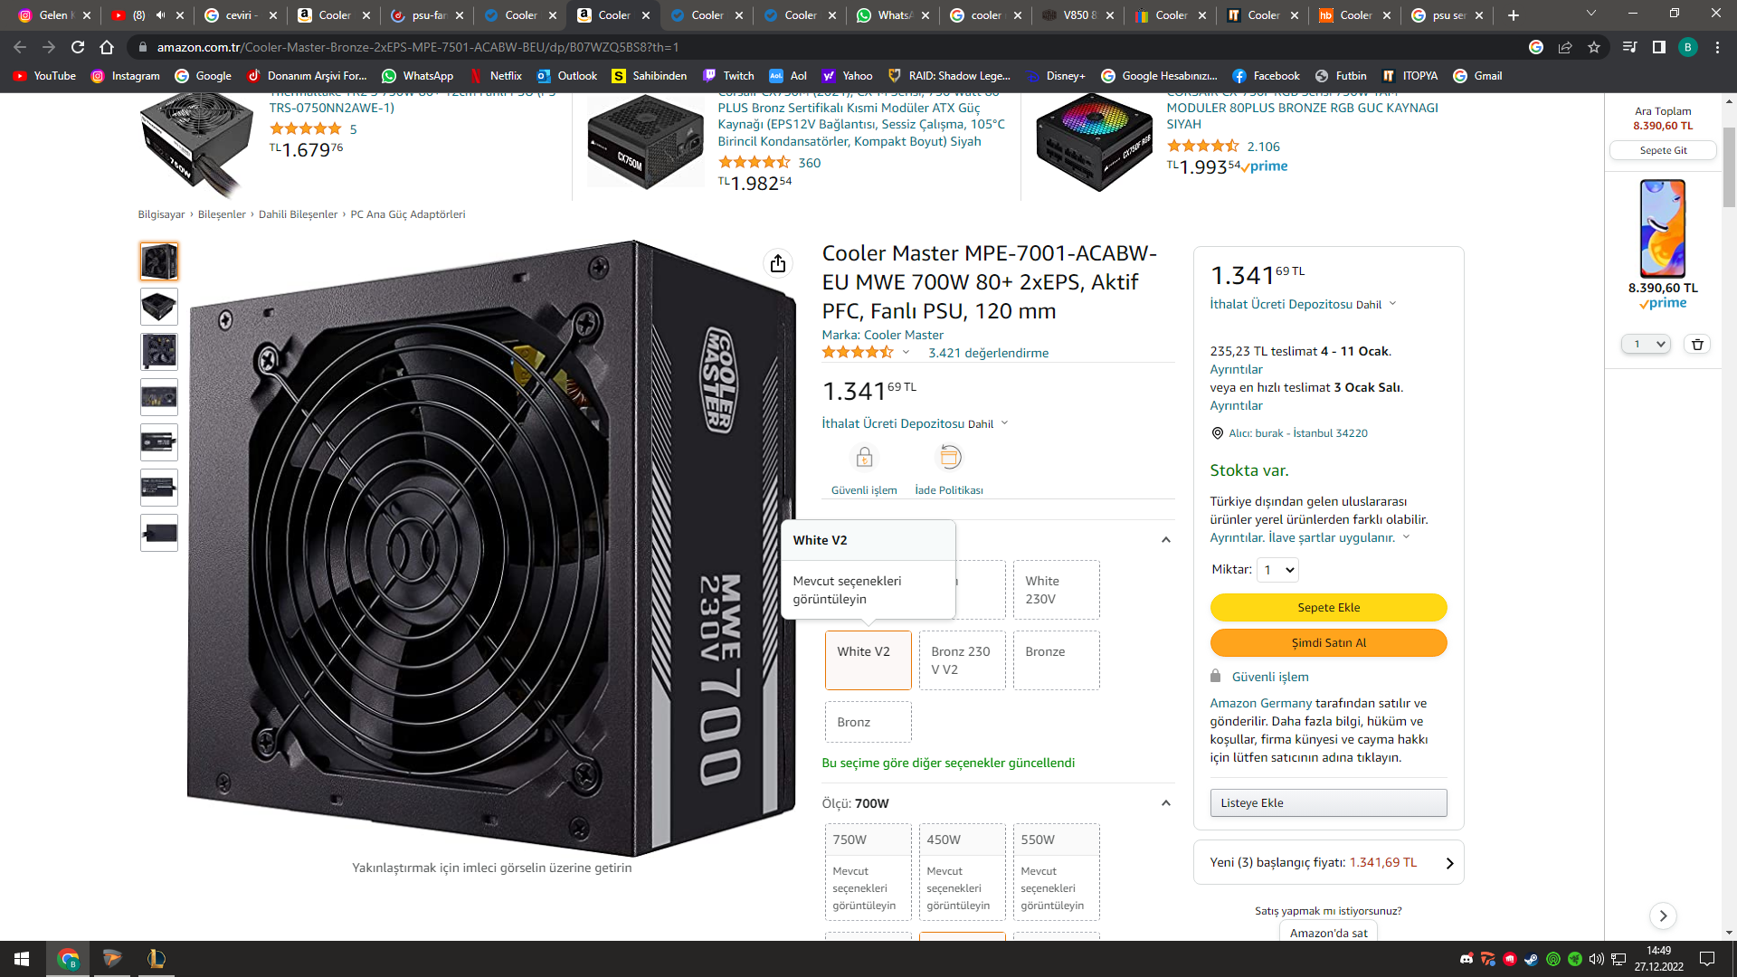Select the Bronz 230 V V2 option
This screenshot has height=977, width=1737.
tap(962, 660)
